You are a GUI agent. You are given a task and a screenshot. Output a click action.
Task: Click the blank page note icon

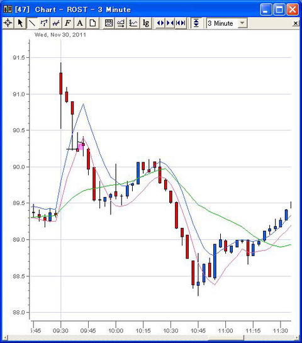[92, 23]
